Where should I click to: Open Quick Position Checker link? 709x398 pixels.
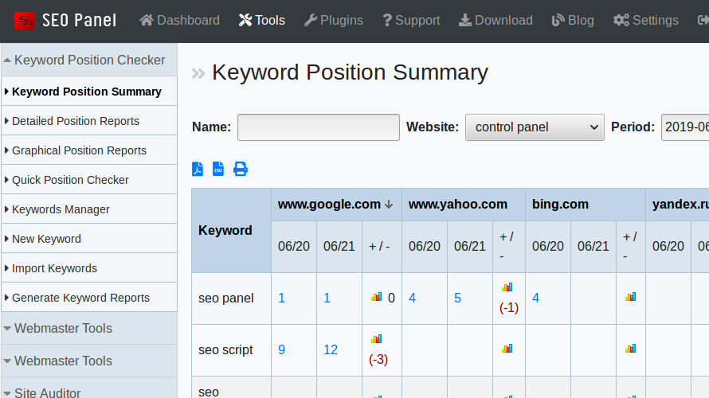tap(70, 180)
